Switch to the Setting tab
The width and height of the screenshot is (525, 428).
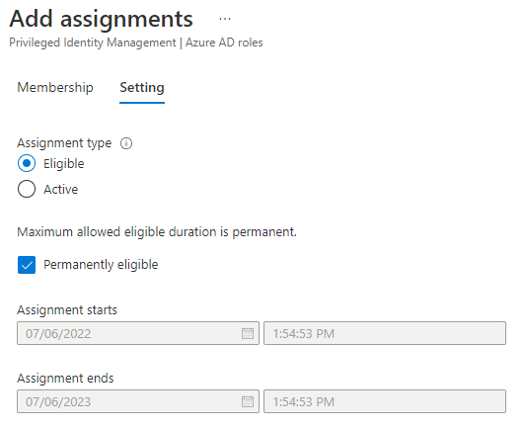pyautogui.click(x=142, y=87)
